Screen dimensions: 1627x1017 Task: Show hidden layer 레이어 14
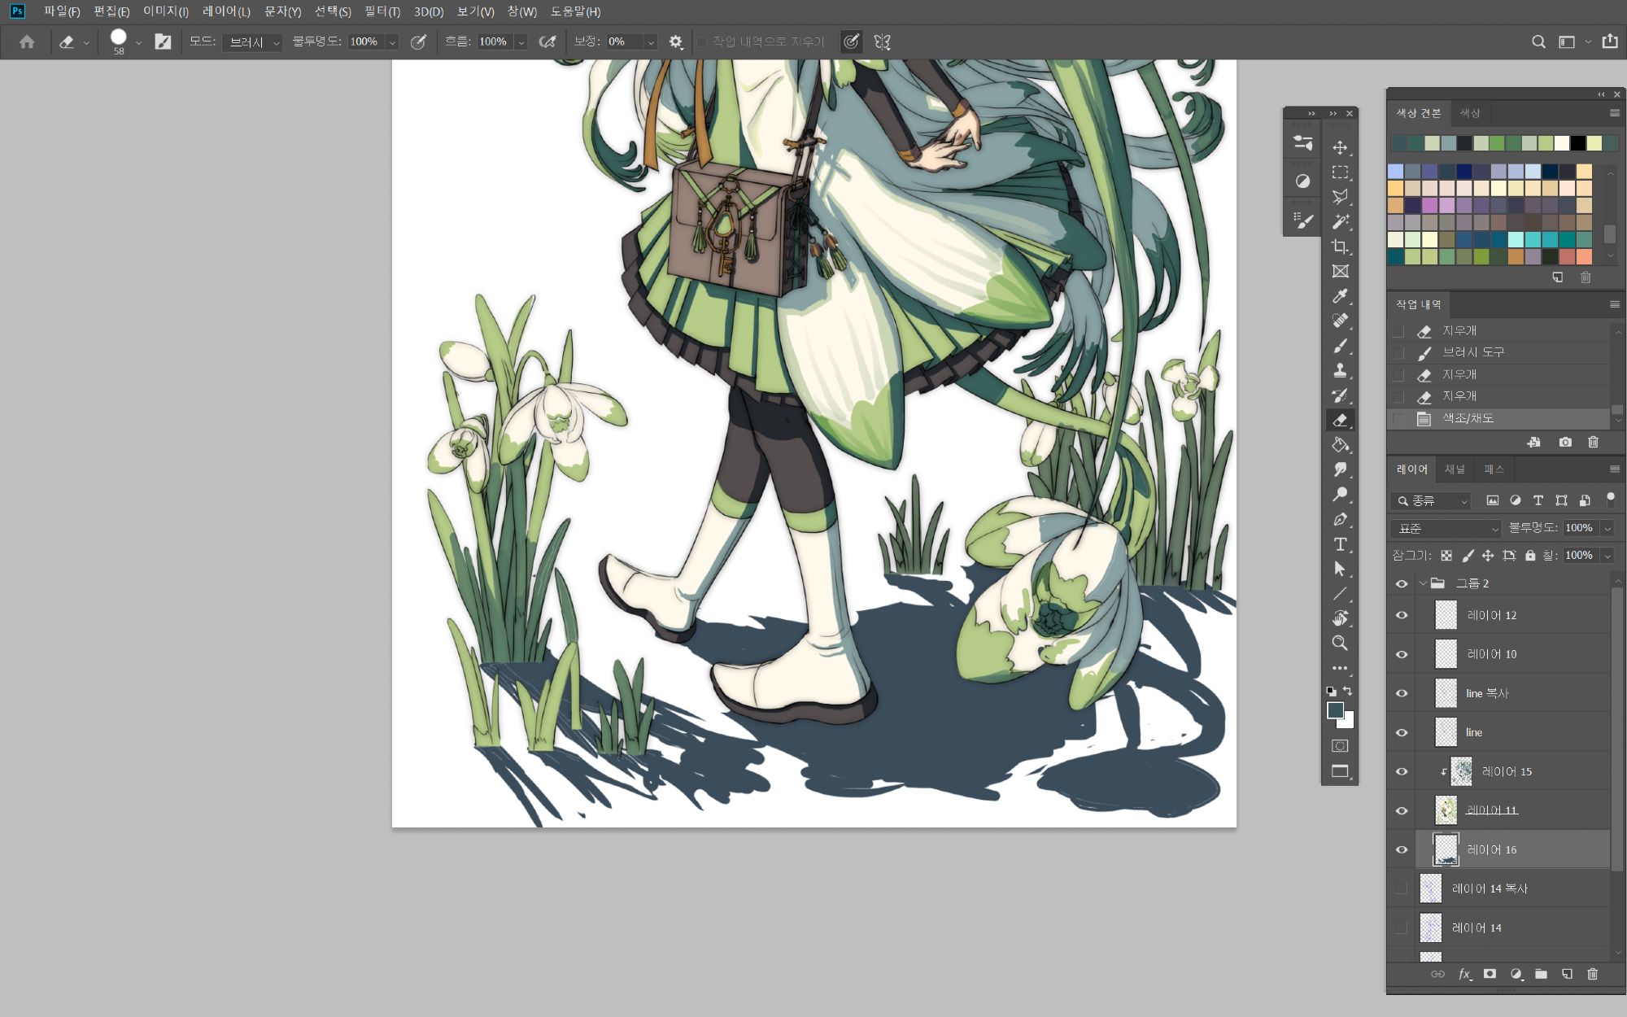point(1402,928)
